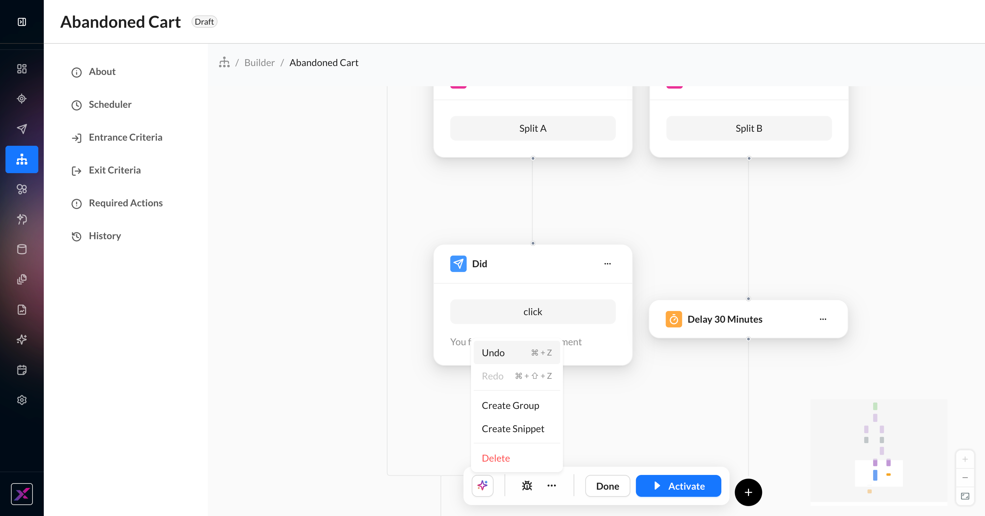This screenshot has height=516, width=985.
Task: Click the Done button
Action: point(608,486)
